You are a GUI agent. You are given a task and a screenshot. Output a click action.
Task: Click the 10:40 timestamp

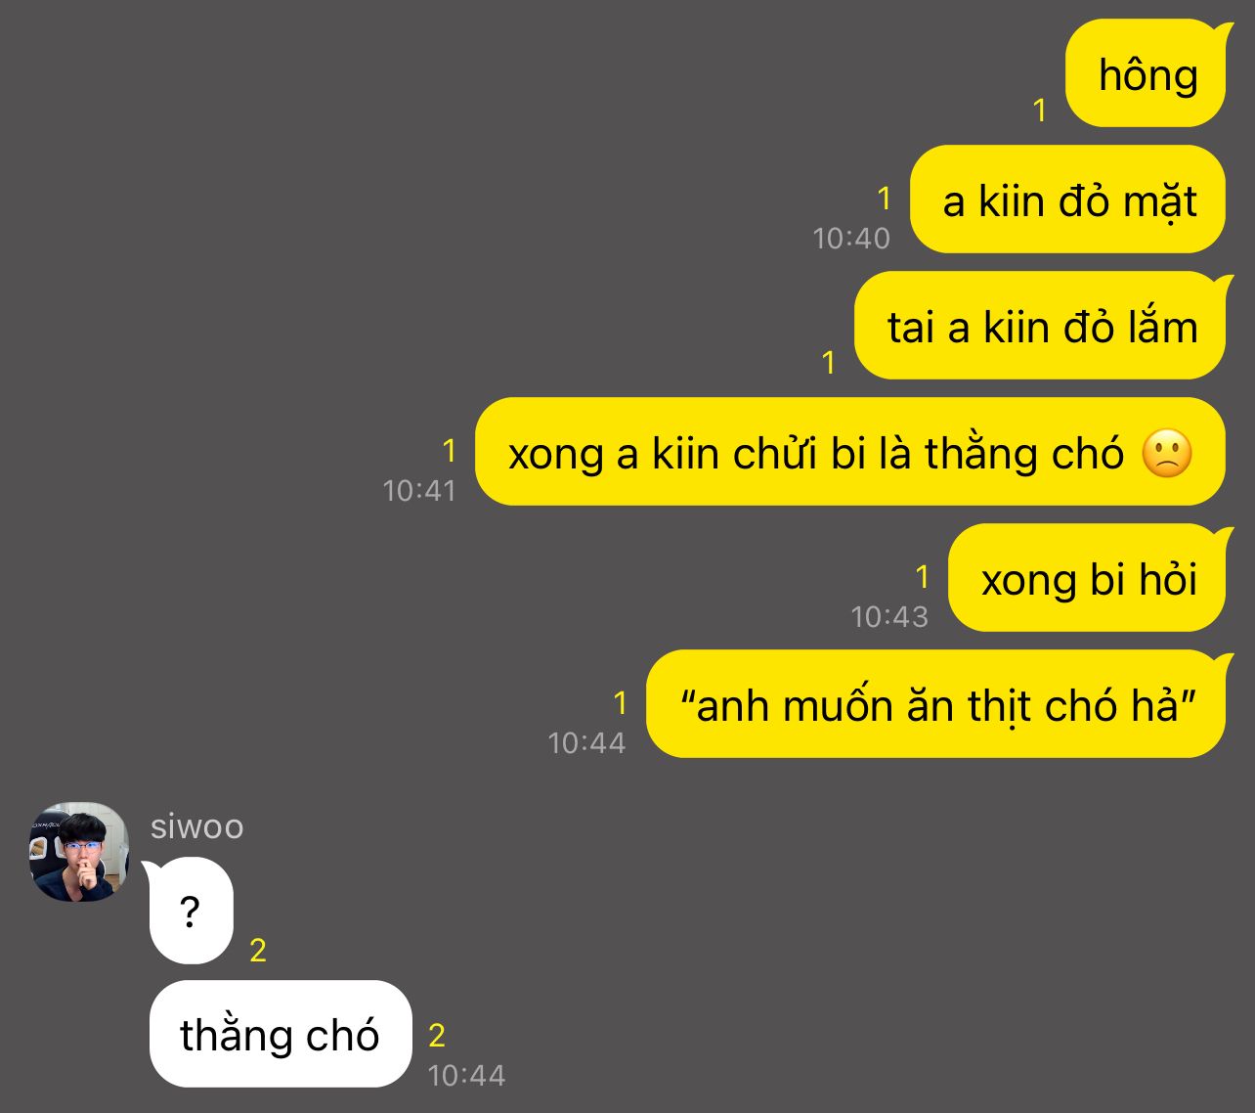(851, 238)
